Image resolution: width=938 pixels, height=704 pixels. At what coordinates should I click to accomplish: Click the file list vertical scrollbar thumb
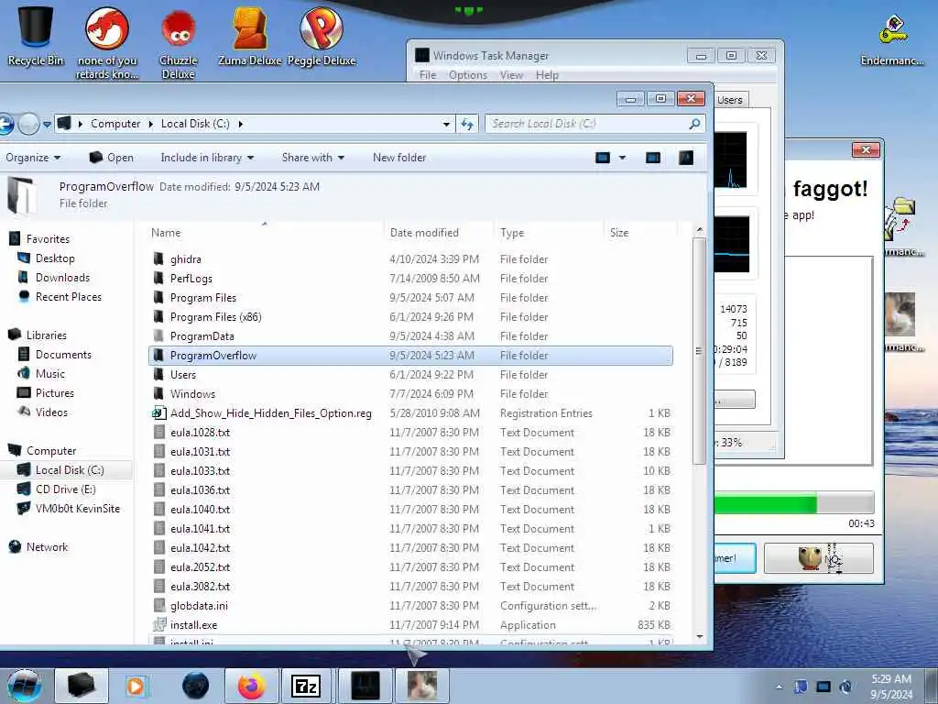point(699,351)
